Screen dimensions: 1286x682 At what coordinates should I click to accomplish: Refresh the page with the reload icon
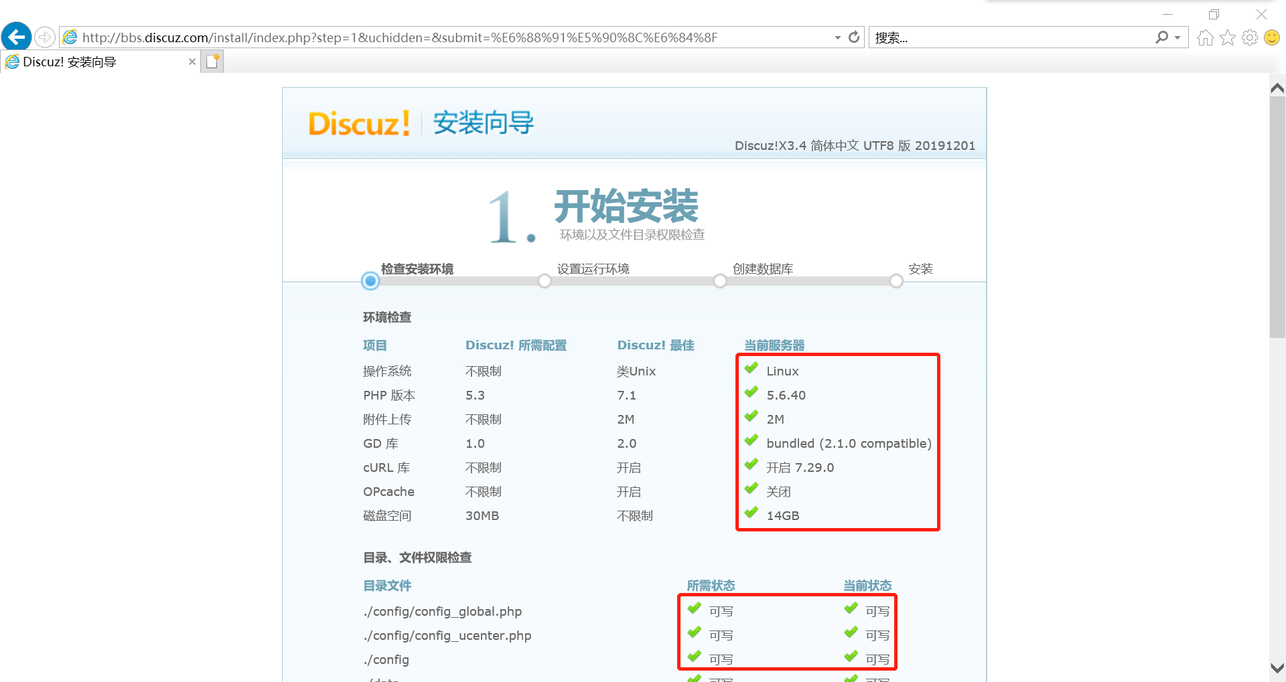pyautogui.click(x=854, y=37)
